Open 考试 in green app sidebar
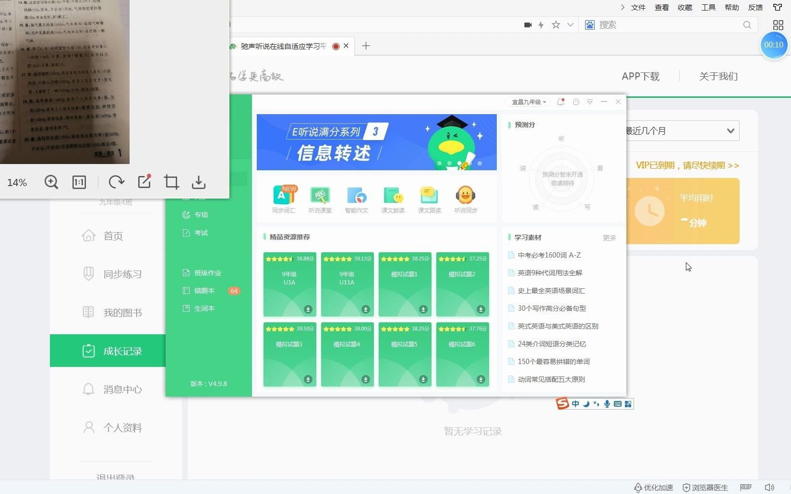The height and width of the screenshot is (494, 791). click(195, 233)
